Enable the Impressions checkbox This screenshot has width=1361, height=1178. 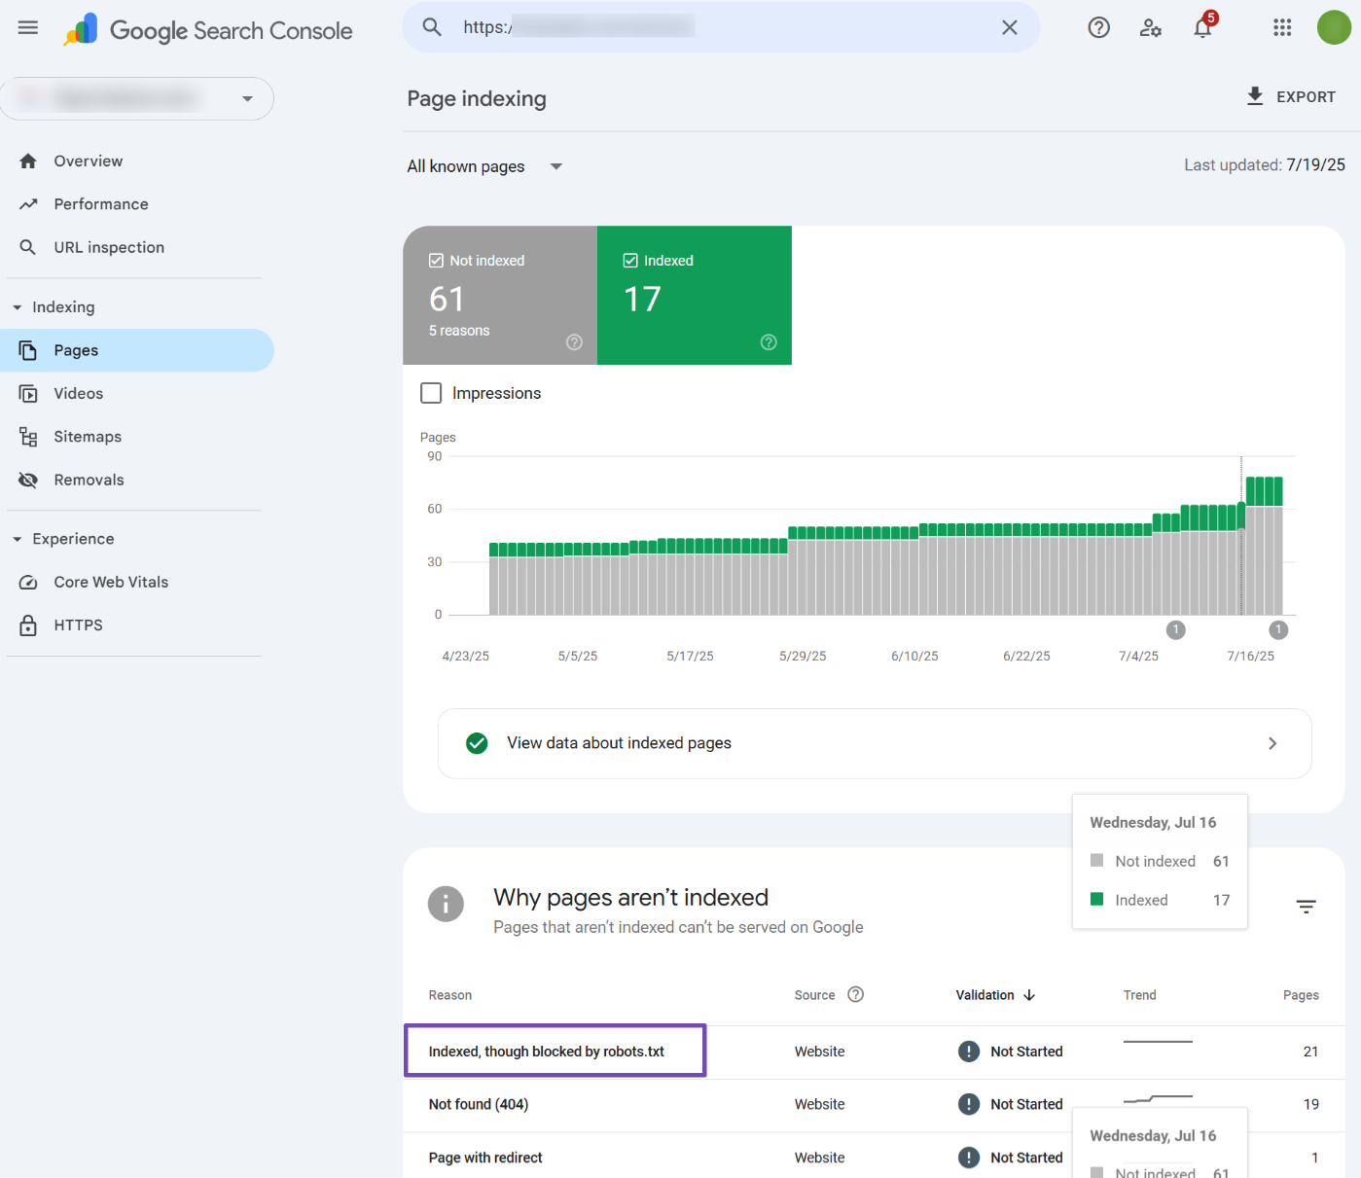431,393
